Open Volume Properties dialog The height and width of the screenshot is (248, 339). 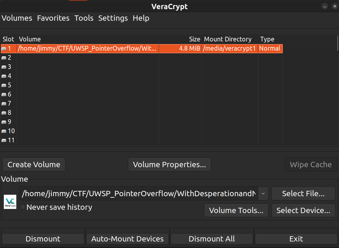169,165
